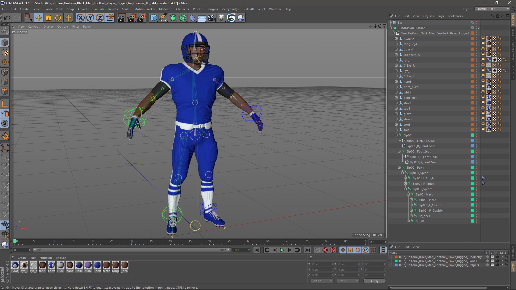Select the Move tool in top toolbar
Viewport: 516px width, 290px height.
[38, 18]
